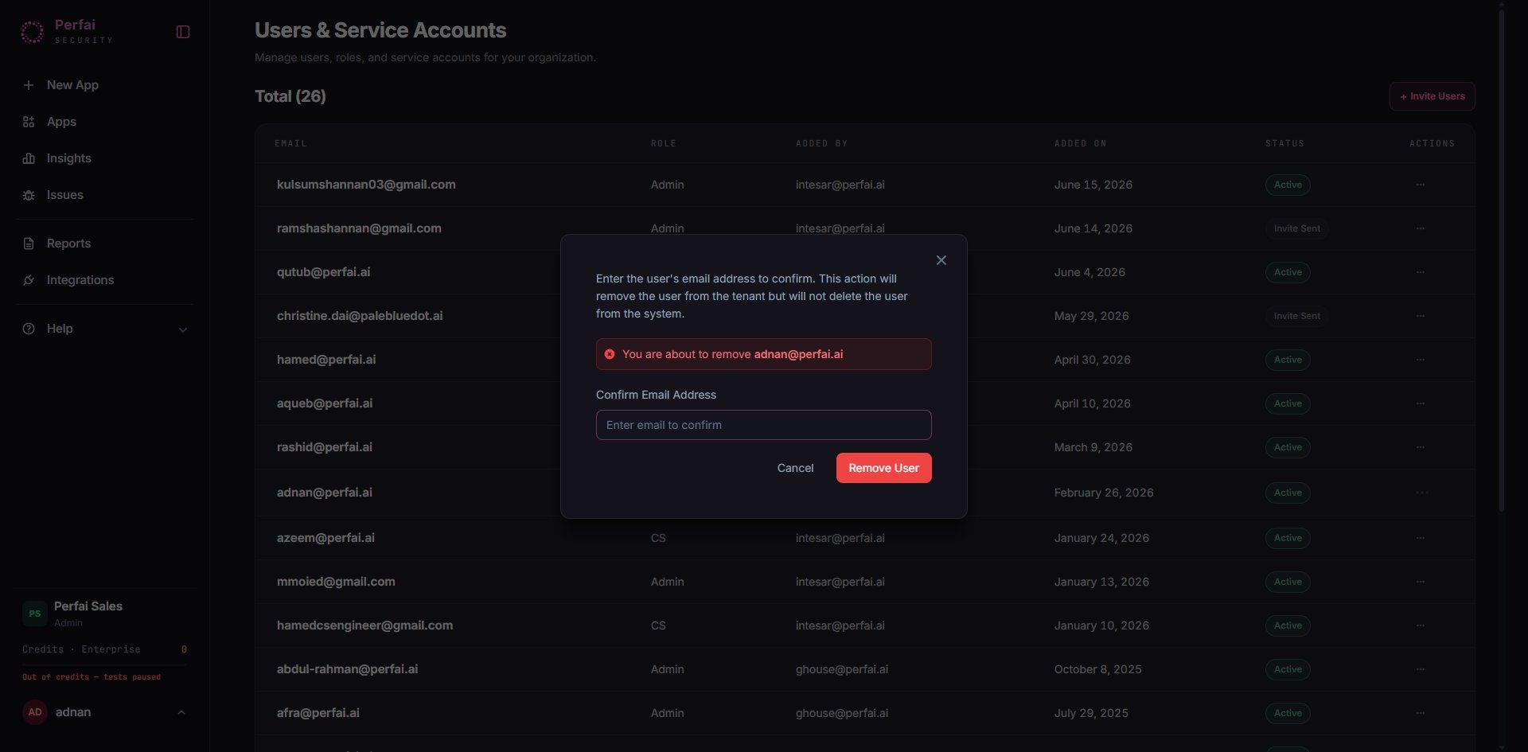Click the Added On column header
The width and height of the screenshot is (1528, 752).
(1080, 143)
